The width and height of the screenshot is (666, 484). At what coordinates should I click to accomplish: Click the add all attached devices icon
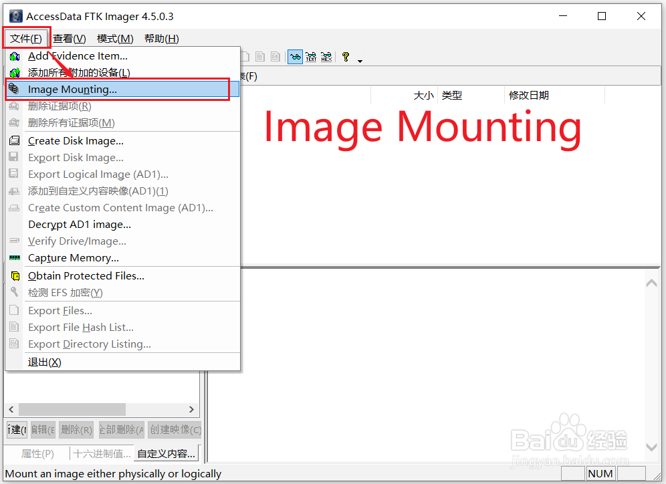click(15, 73)
